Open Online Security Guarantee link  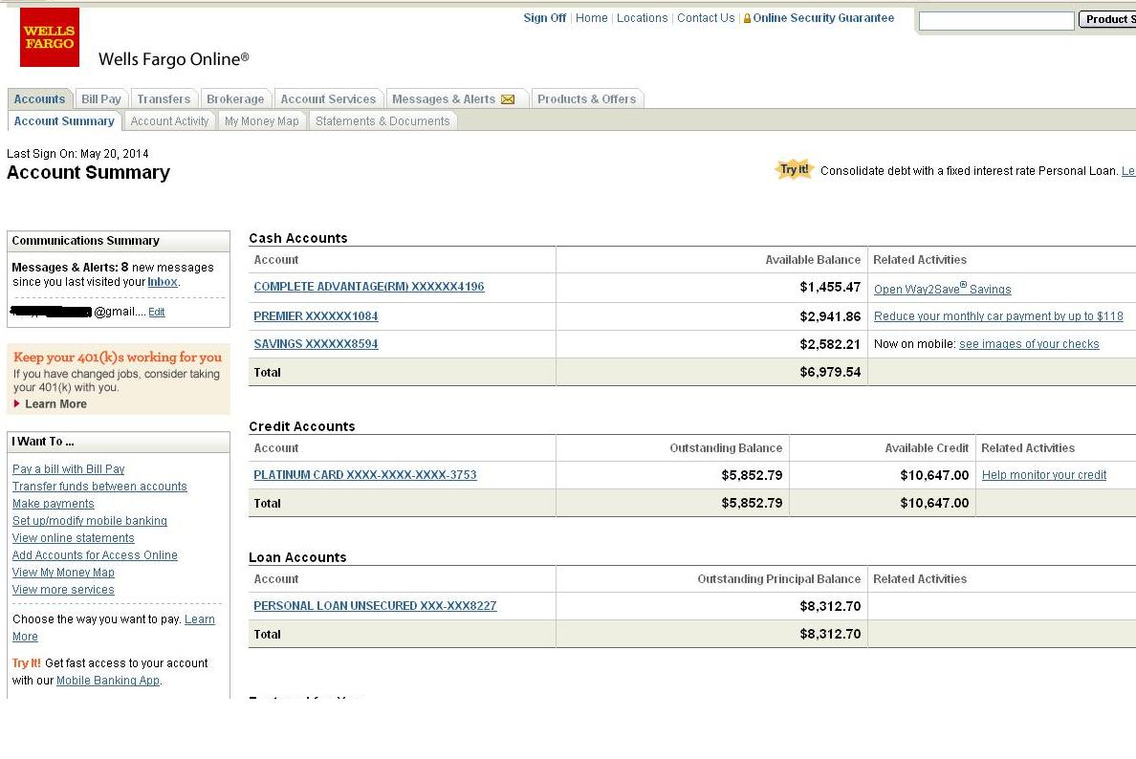point(823,18)
